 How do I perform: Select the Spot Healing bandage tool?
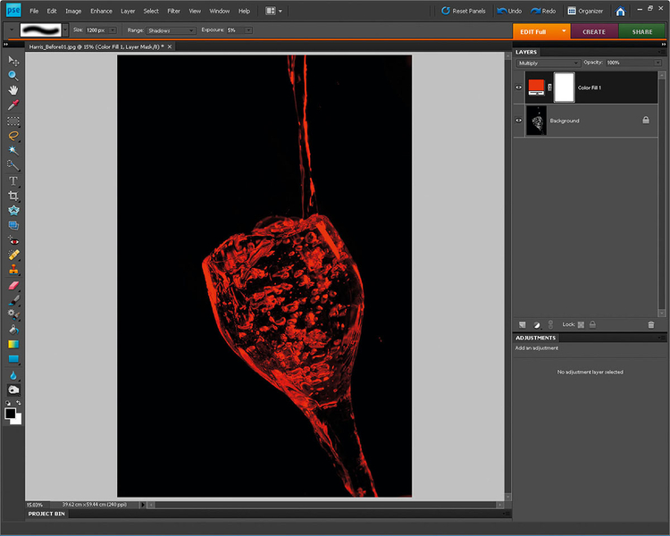pyautogui.click(x=13, y=255)
